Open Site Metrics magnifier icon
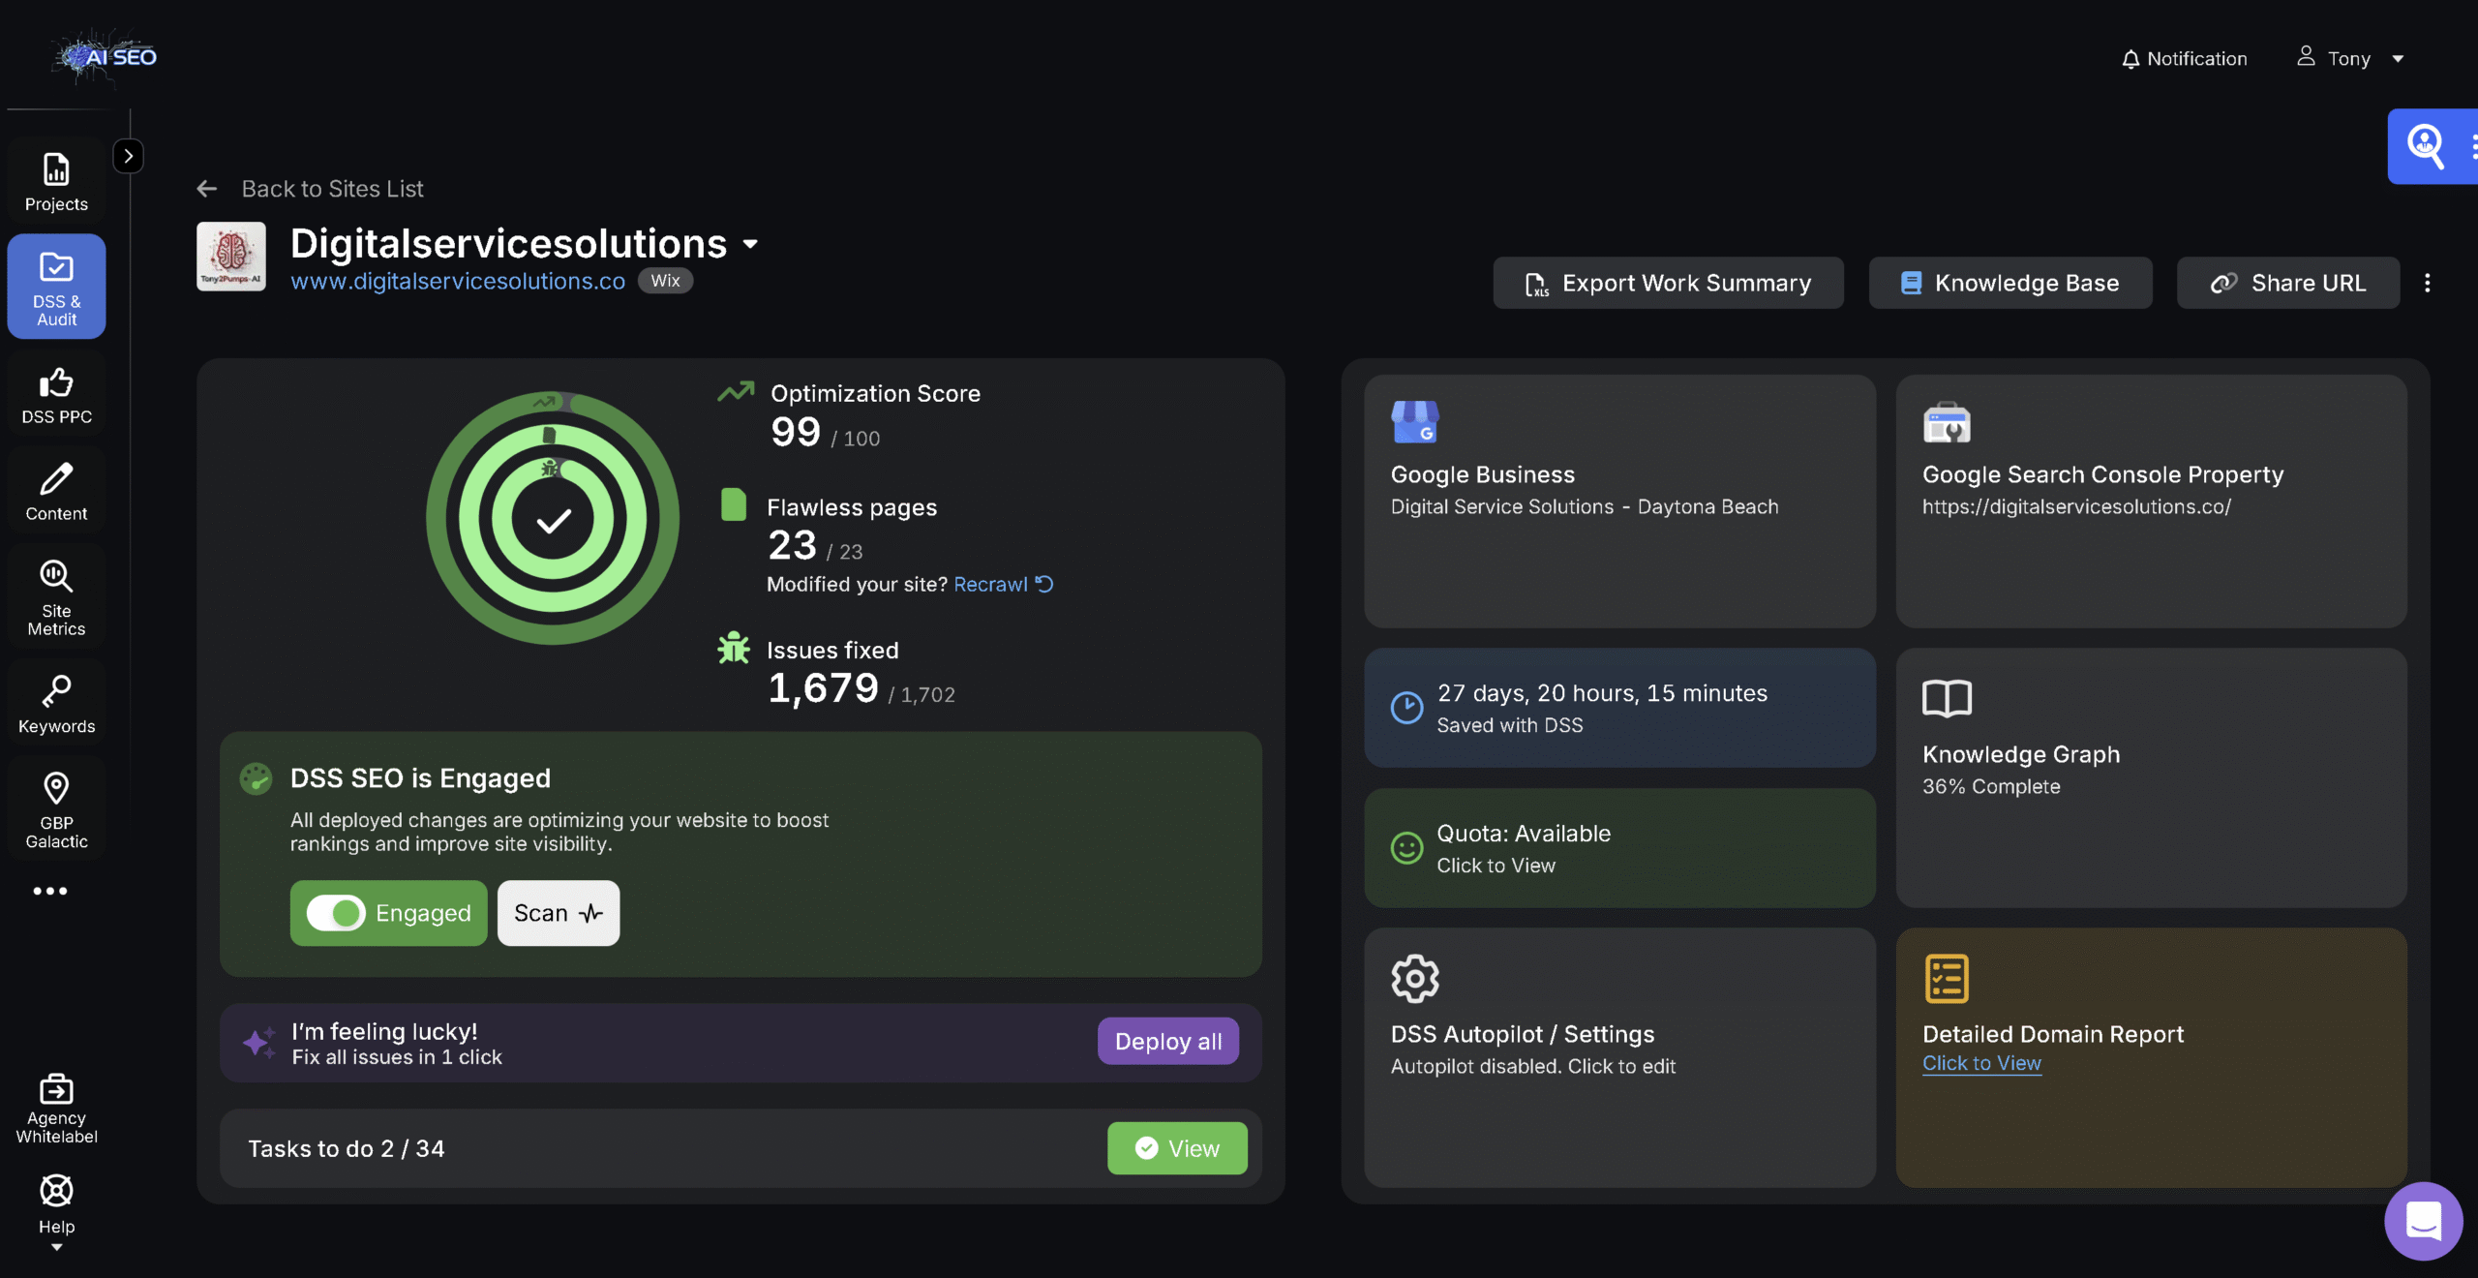This screenshot has width=2478, height=1278. pos(56,576)
